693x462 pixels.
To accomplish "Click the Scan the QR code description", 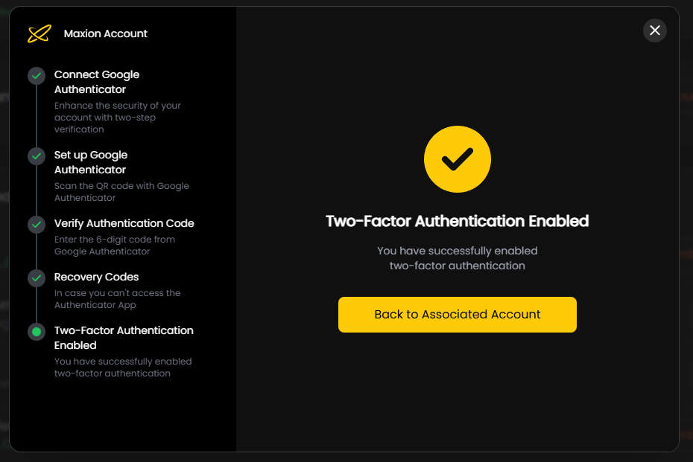I will pos(121,192).
